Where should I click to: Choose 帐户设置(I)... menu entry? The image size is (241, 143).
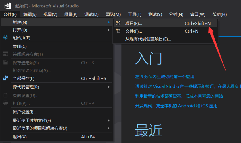click(x=57, y=112)
